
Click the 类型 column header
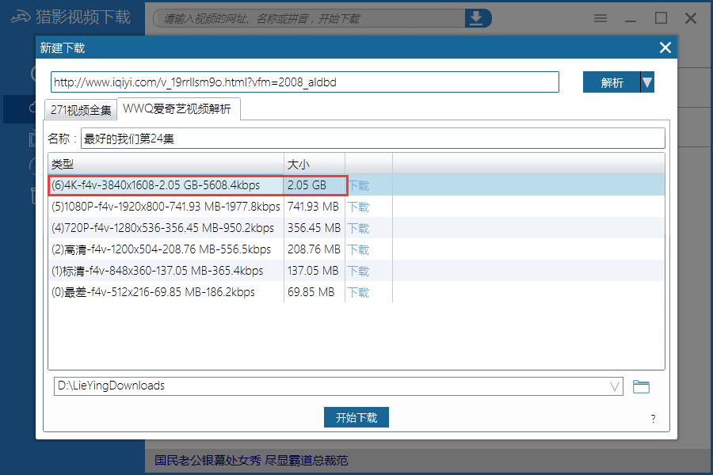166,164
